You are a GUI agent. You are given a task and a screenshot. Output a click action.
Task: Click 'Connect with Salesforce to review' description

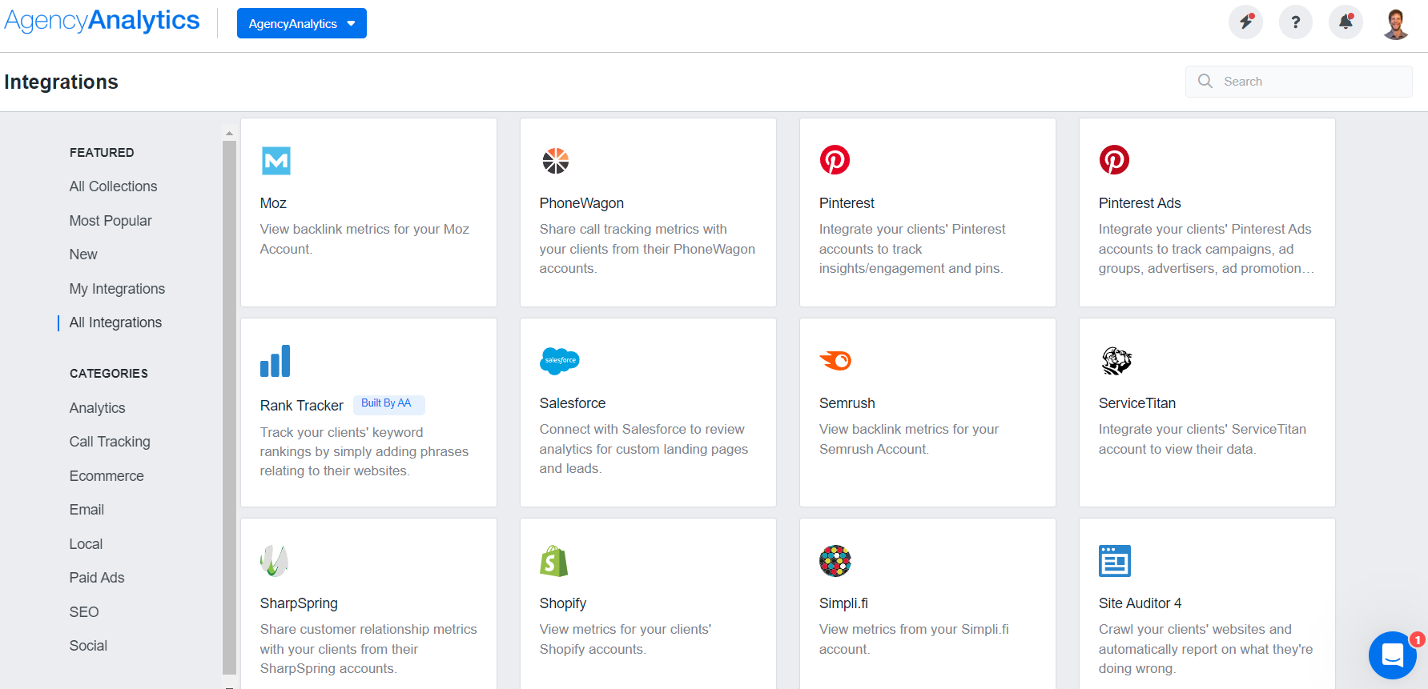[644, 449]
